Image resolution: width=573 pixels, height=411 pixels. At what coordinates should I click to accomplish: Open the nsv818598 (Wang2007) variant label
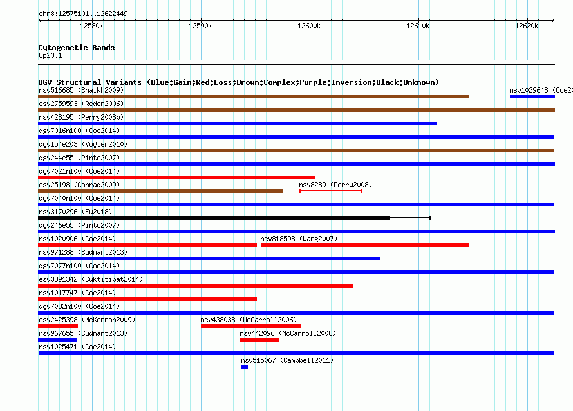click(299, 239)
